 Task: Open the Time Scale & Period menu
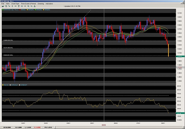[x=28, y=4]
